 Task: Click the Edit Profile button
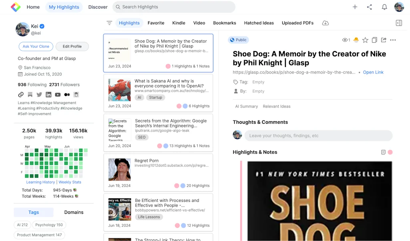[72, 46]
